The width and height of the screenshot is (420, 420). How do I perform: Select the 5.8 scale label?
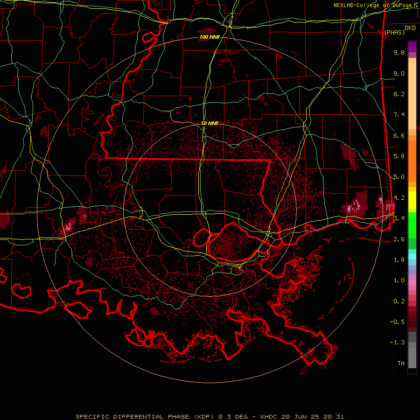click(x=399, y=156)
